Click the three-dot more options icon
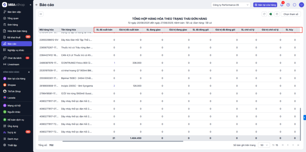This screenshot has height=152, width=306. coord(294,5)
